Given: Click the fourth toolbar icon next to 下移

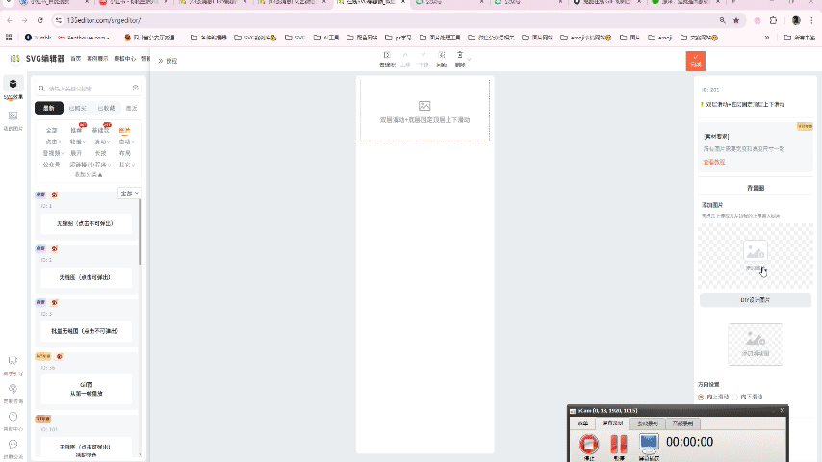Looking at the screenshot, I should point(442,59).
